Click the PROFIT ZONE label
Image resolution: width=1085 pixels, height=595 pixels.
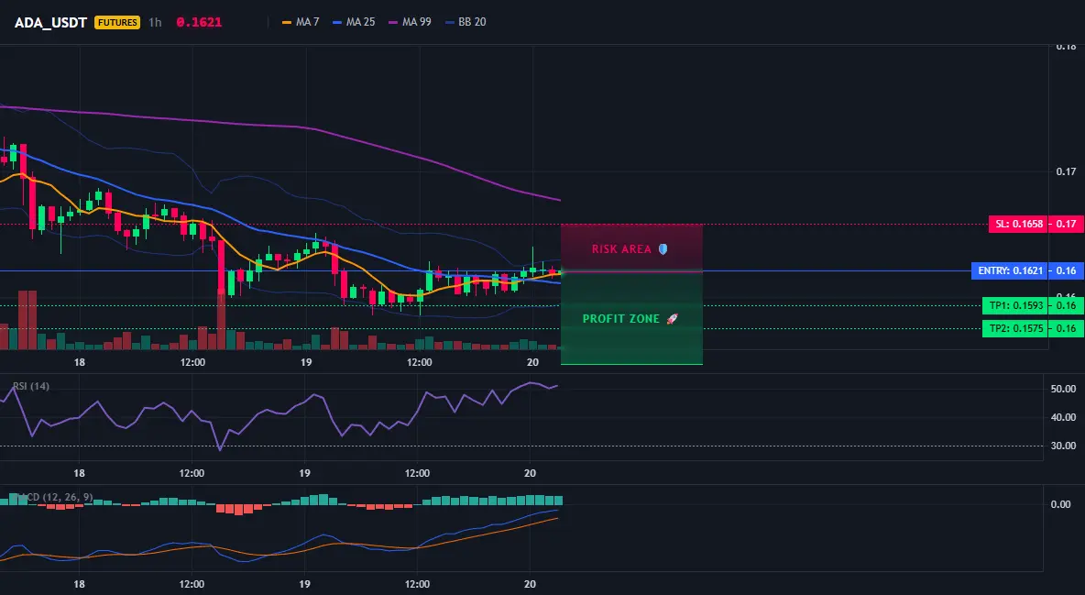[620, 319]
